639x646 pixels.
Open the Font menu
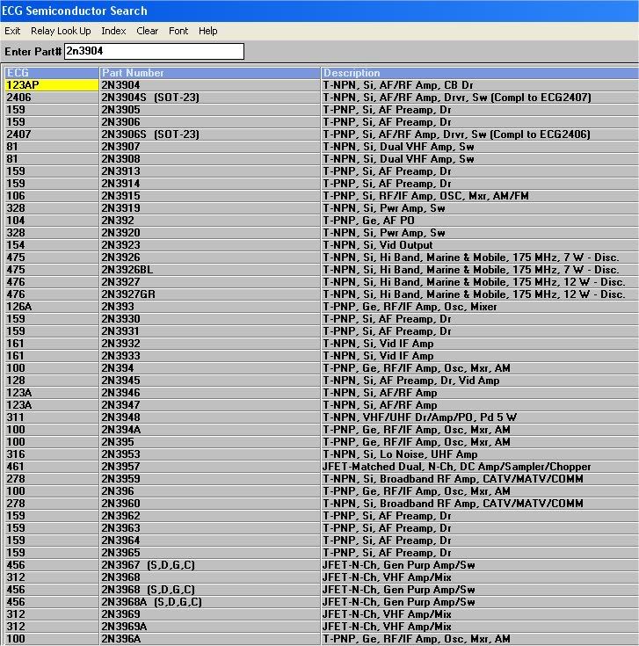click(x=178, y=31)
